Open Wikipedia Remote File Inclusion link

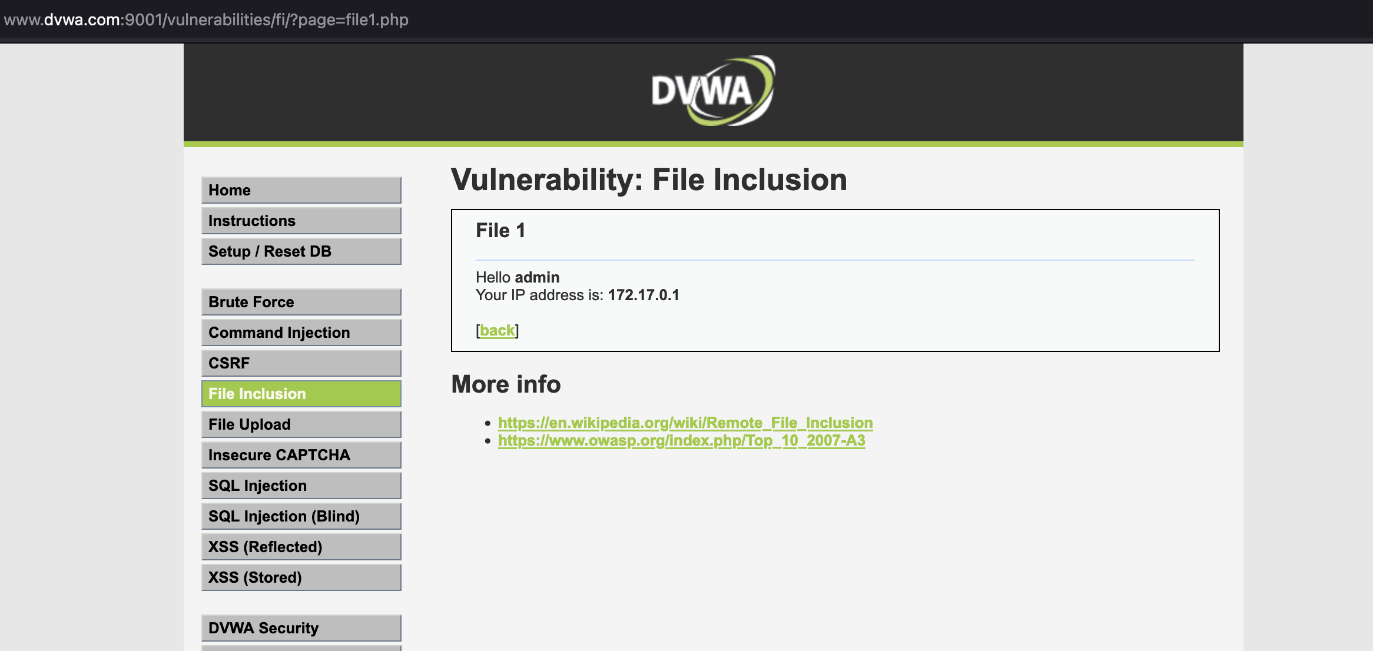pyautogui.click(x=685, y=423)
